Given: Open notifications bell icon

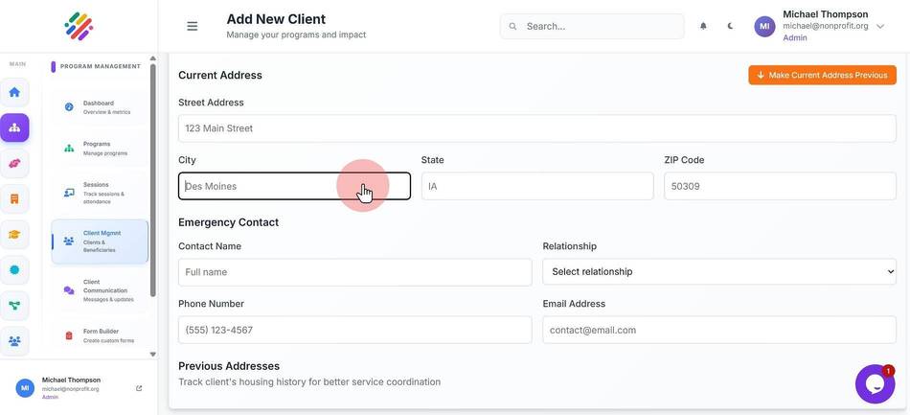Looking at the screenshot, I should [x=703, y=26].
